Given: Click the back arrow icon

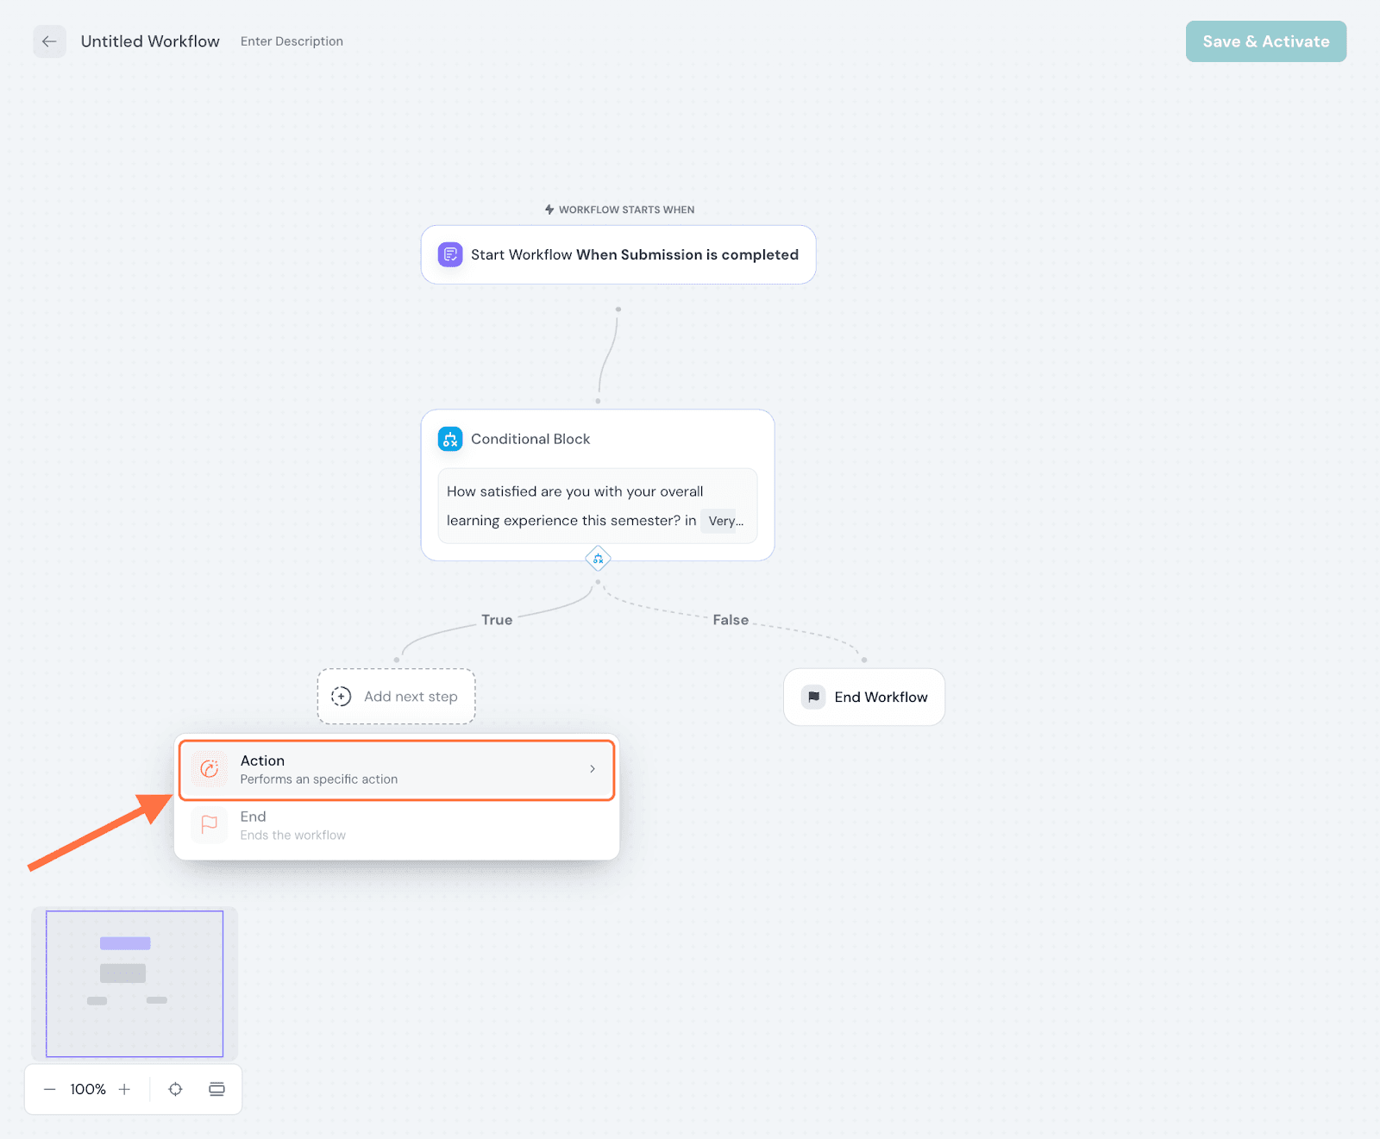Looking at the screenshot, I should point(49,41).
